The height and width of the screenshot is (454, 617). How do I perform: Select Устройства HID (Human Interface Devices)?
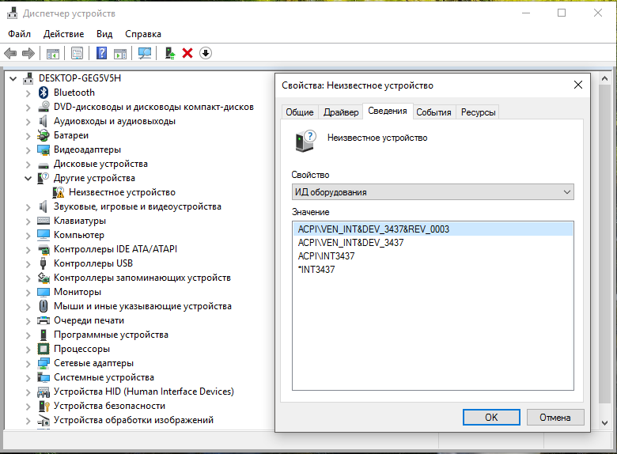[x=144, y=392]
